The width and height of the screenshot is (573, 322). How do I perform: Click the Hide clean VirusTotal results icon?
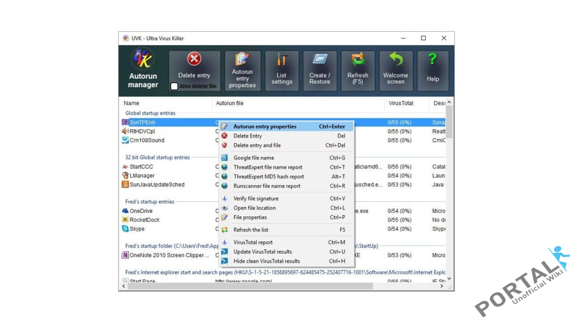(x=224, y=262)
